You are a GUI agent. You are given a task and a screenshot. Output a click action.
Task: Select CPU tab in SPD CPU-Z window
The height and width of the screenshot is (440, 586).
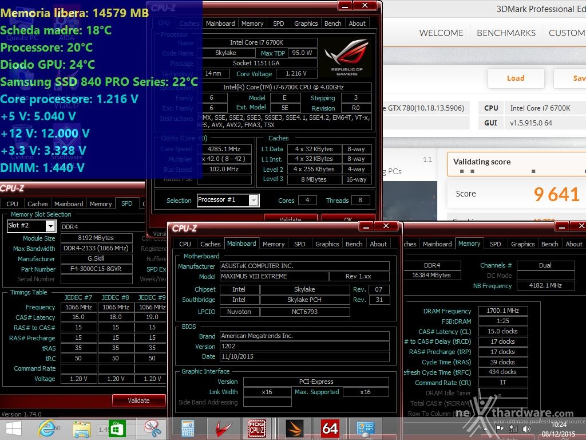[13, 204]
